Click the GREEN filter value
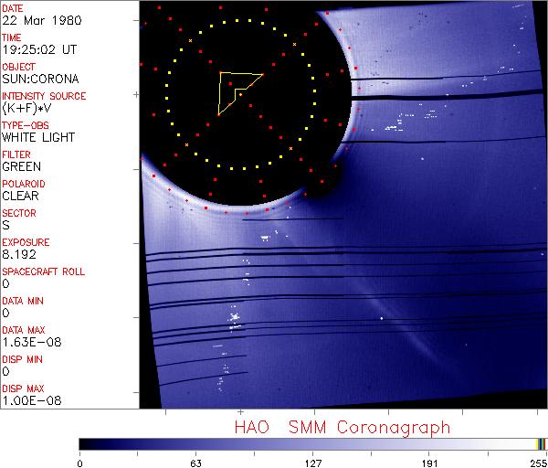 point(21,166)
